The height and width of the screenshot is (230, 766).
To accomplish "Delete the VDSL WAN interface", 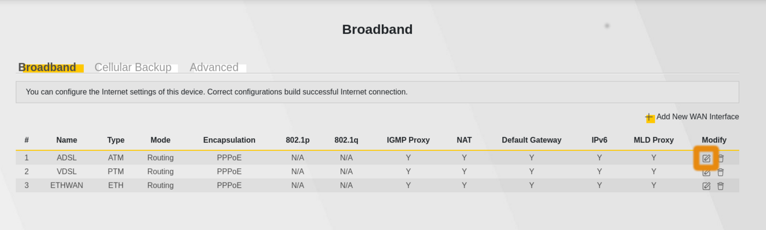I will pos(721,172).
